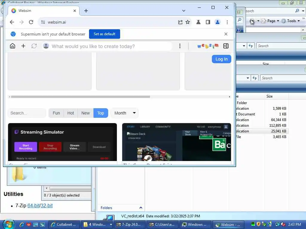Go to the Websim home icon
The width and height of the screenshot is (306, 229).
[x=13, y=46]
